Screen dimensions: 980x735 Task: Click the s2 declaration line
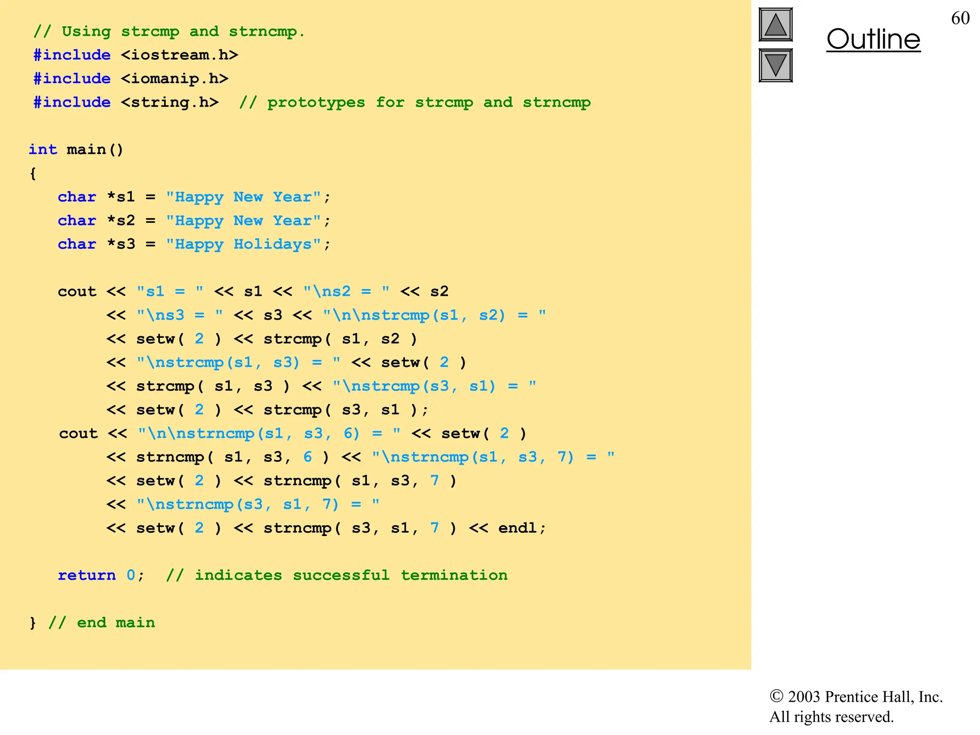click(194, 220)
